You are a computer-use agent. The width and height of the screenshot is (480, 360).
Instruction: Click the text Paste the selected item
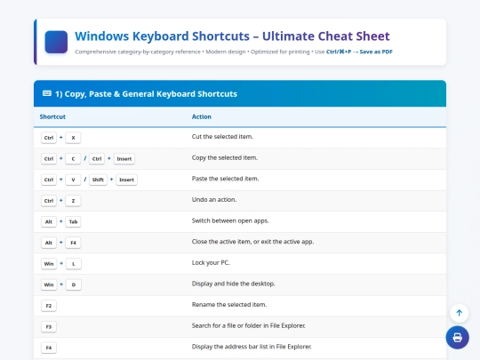pyautogui.click(x=225, y=179)
